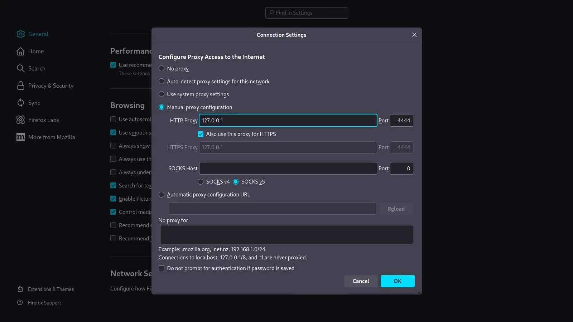
Task: Select Automatic proxy configuration URL option
Action: click(x=162, y=195)
